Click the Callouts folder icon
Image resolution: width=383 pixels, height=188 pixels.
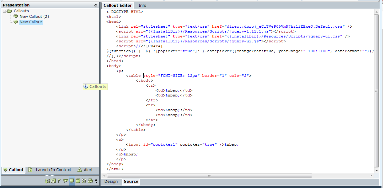(10, 11)
